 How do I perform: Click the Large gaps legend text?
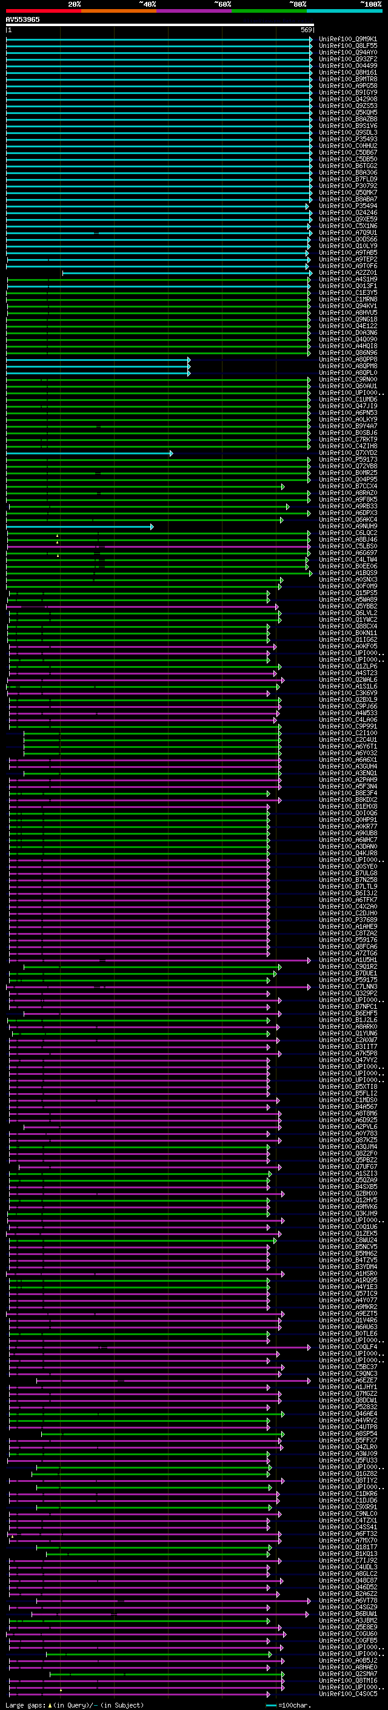[x=75, y=1705]
